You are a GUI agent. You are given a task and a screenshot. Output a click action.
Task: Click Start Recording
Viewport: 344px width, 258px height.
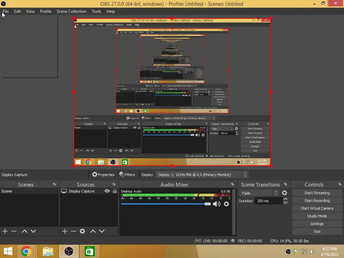click(317, 201)
